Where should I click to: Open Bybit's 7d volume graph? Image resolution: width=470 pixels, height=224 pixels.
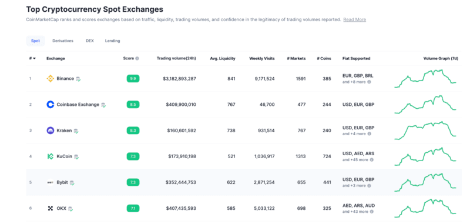tap(425, 182)
